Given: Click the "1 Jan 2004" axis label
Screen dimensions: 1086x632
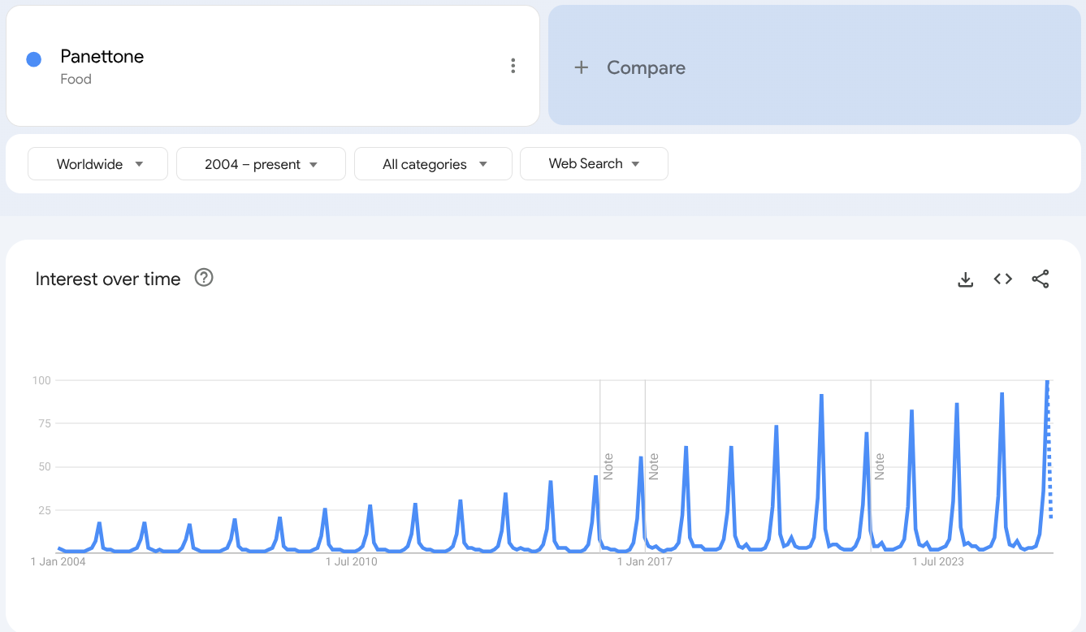Looking at the screenshot, I should [58, 561].
